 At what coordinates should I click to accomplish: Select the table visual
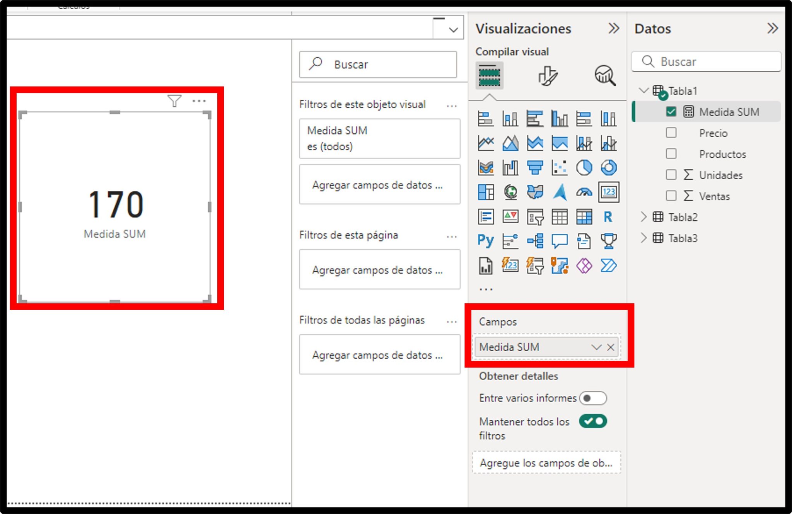[x=560, y=217]
